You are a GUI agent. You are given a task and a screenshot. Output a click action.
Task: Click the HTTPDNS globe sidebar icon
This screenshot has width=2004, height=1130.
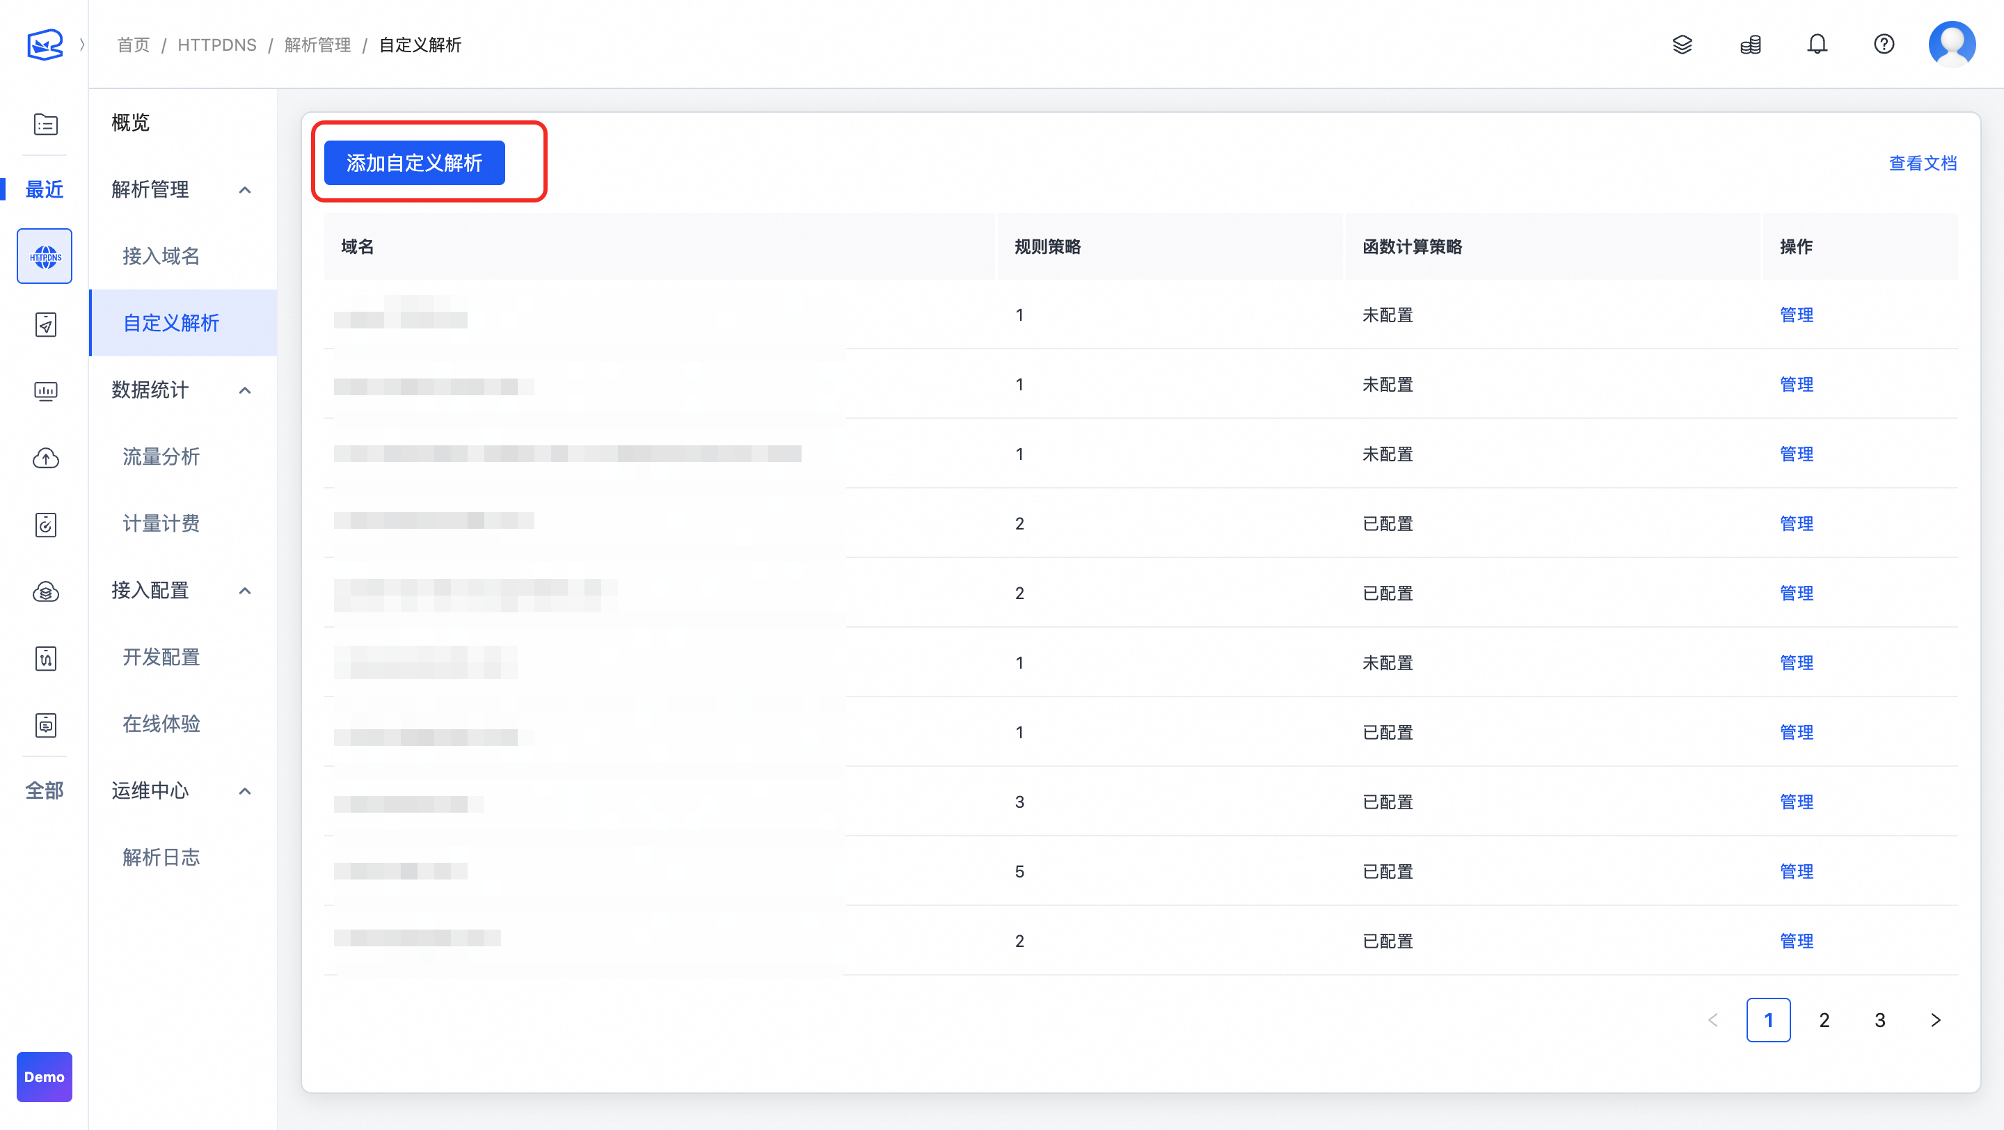[45, 256]
